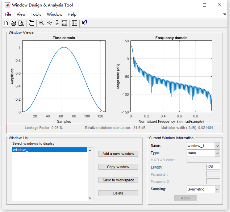Viewport: 230px width, 212px height.
Task: Click the disabled Parameter2 field
Action: (x=213, y=181)
